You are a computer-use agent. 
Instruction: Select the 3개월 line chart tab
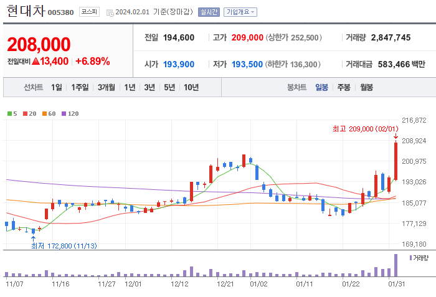(107, 87)
